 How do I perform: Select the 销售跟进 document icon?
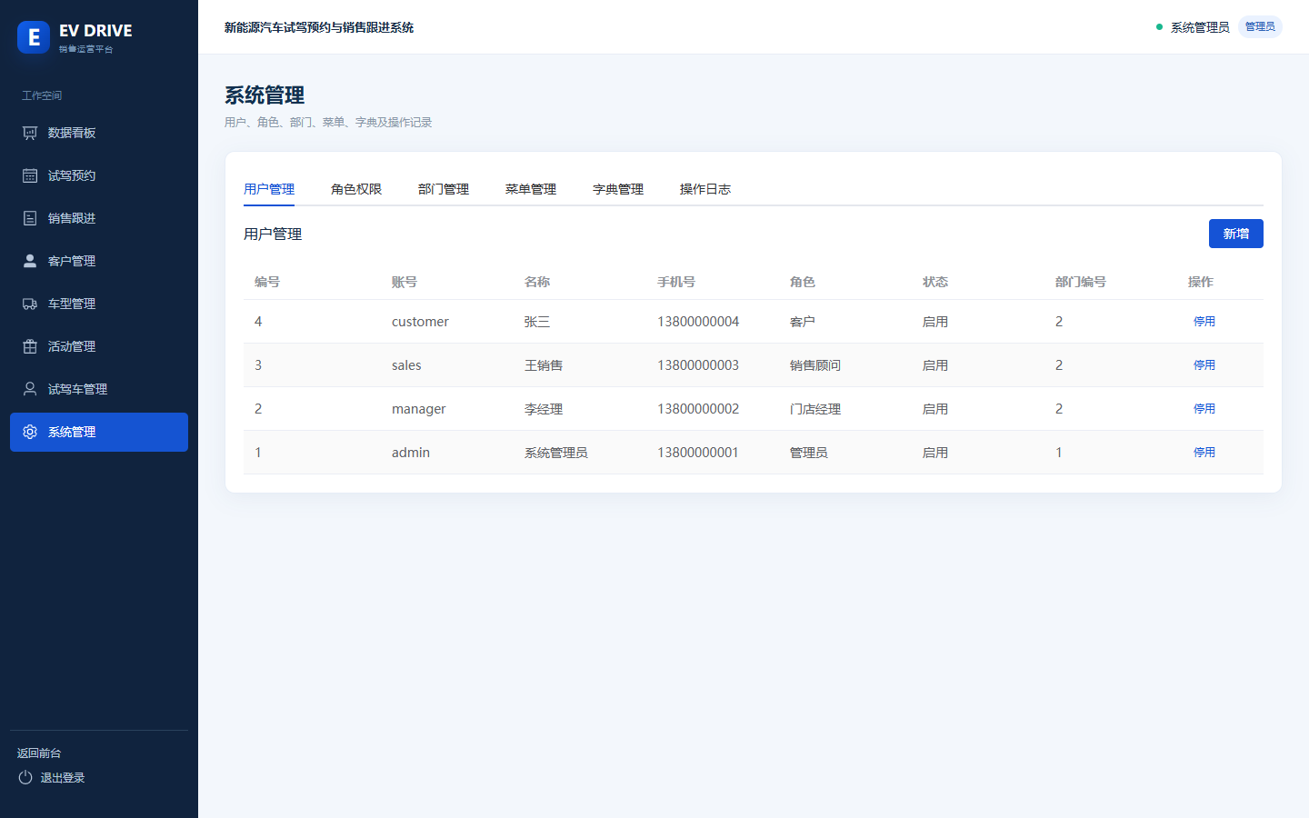30,218
